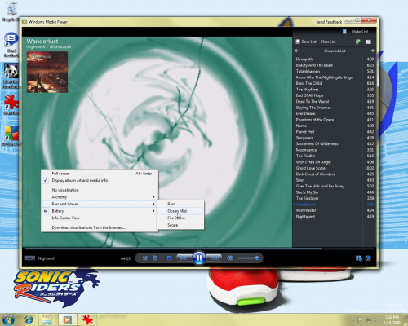Click the Save List disk icon
Screen dimensions: 408x326
pyautogui.click(x=298, y=42)
